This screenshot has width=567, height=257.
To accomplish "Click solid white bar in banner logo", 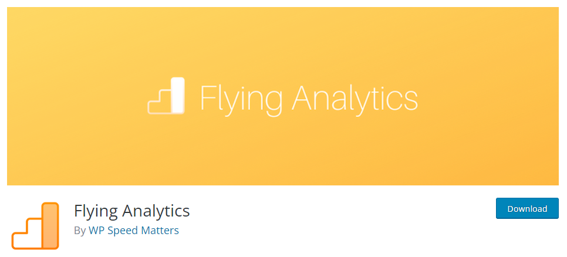I will (177, 95).
